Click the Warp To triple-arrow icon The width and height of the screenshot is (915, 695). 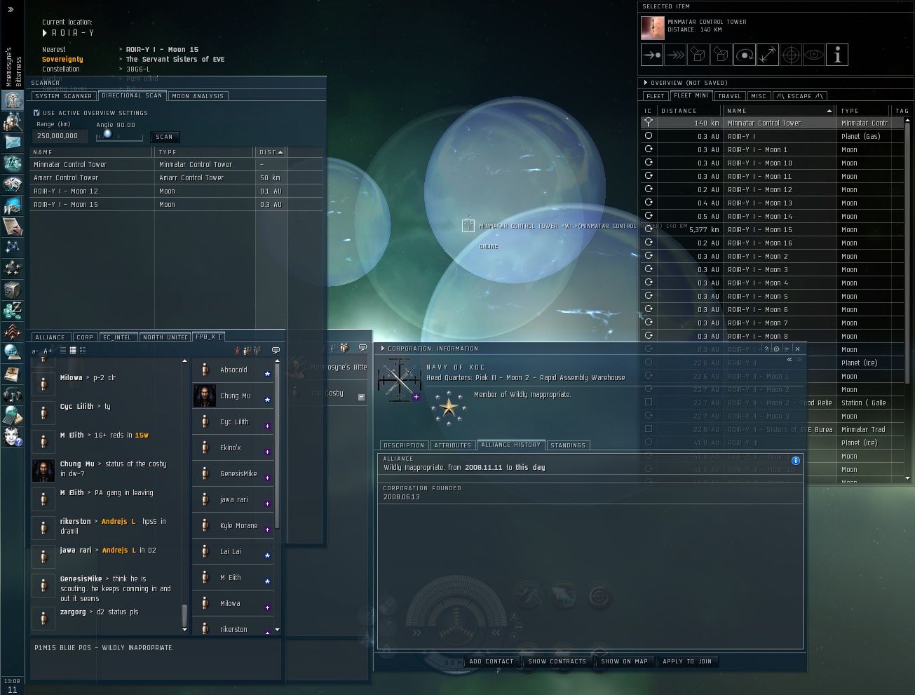pos(675,55)
